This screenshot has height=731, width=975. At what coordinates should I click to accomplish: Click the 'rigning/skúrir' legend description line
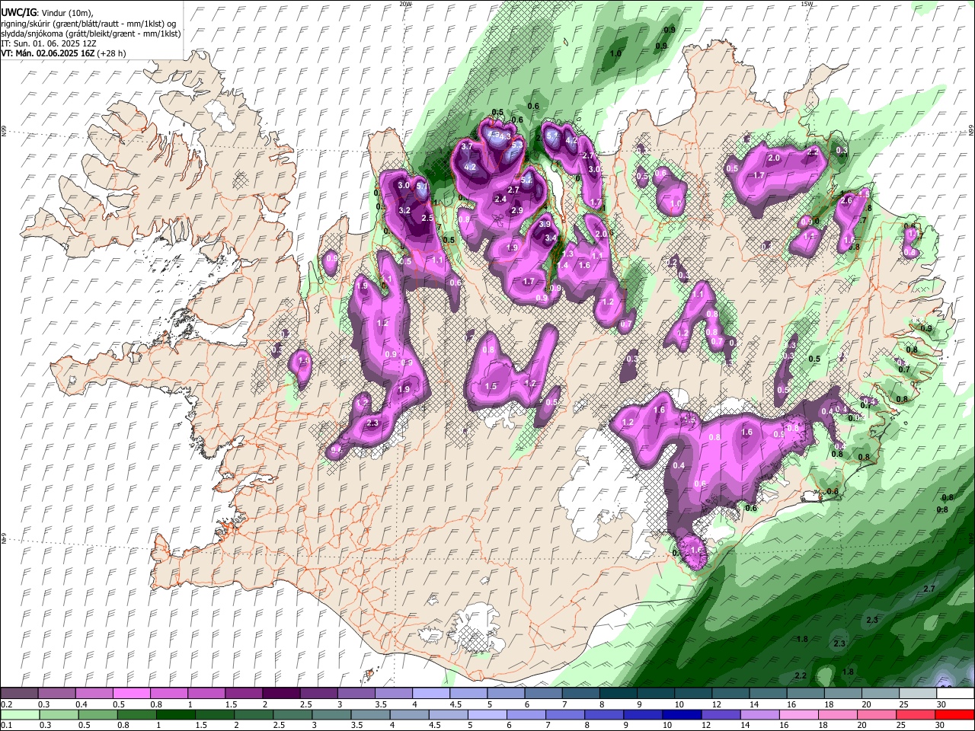click(x=88, y=24)
